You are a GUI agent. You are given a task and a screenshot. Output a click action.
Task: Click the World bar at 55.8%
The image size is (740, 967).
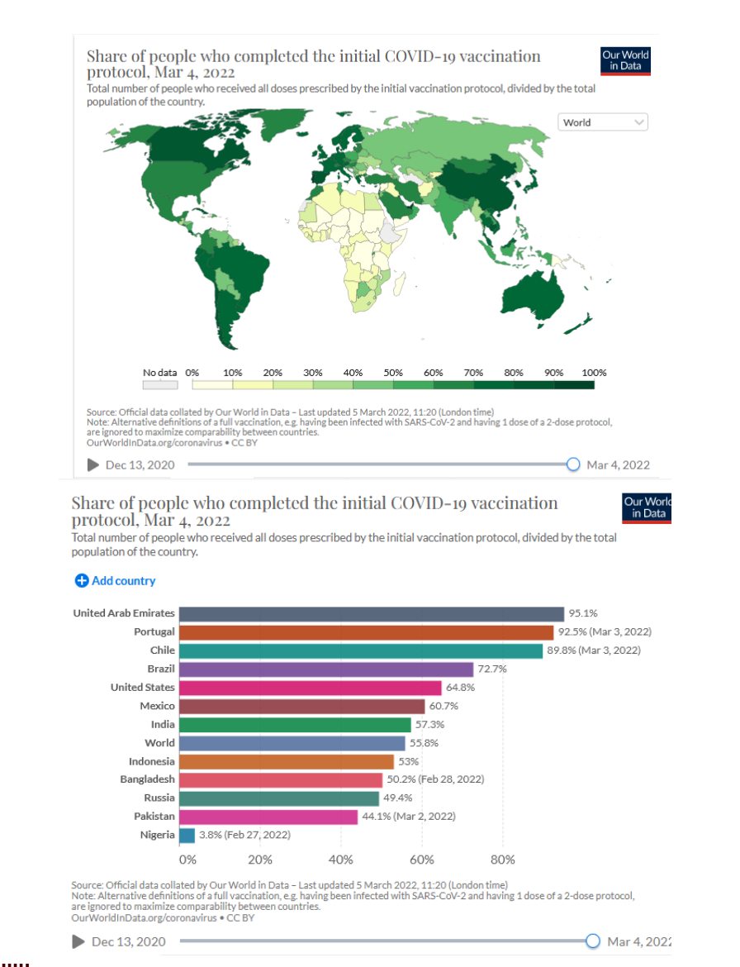tap(292, 743)
